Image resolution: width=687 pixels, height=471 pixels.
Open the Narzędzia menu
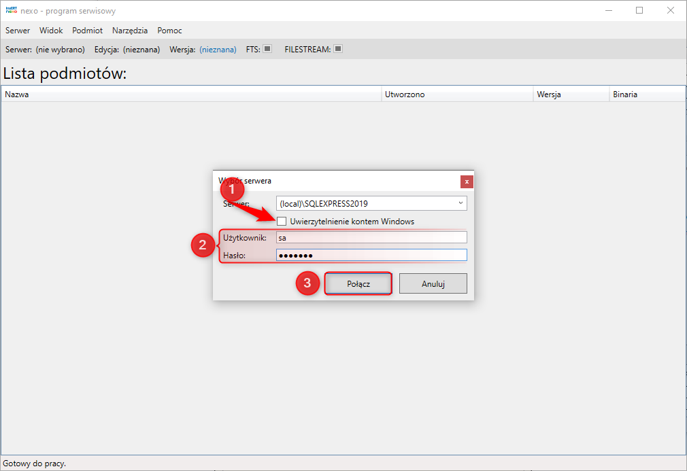[x=130, y=30]
